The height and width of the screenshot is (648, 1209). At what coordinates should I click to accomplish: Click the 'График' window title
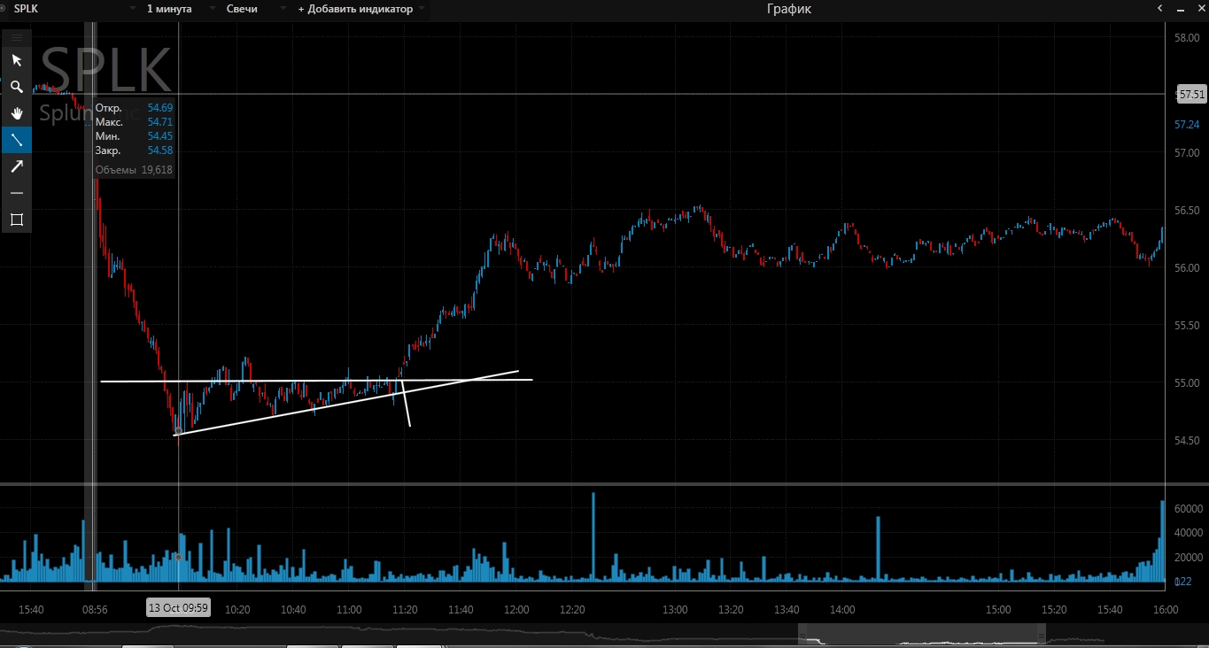[788, 9]
